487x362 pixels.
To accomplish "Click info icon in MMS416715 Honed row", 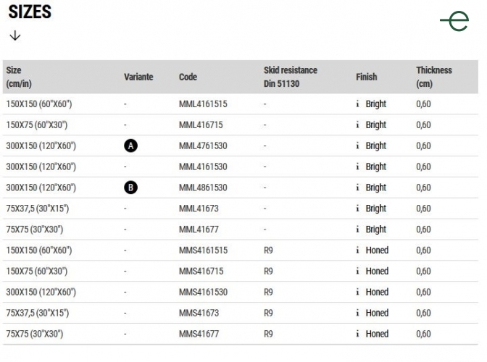I will (x=357, y=271).
